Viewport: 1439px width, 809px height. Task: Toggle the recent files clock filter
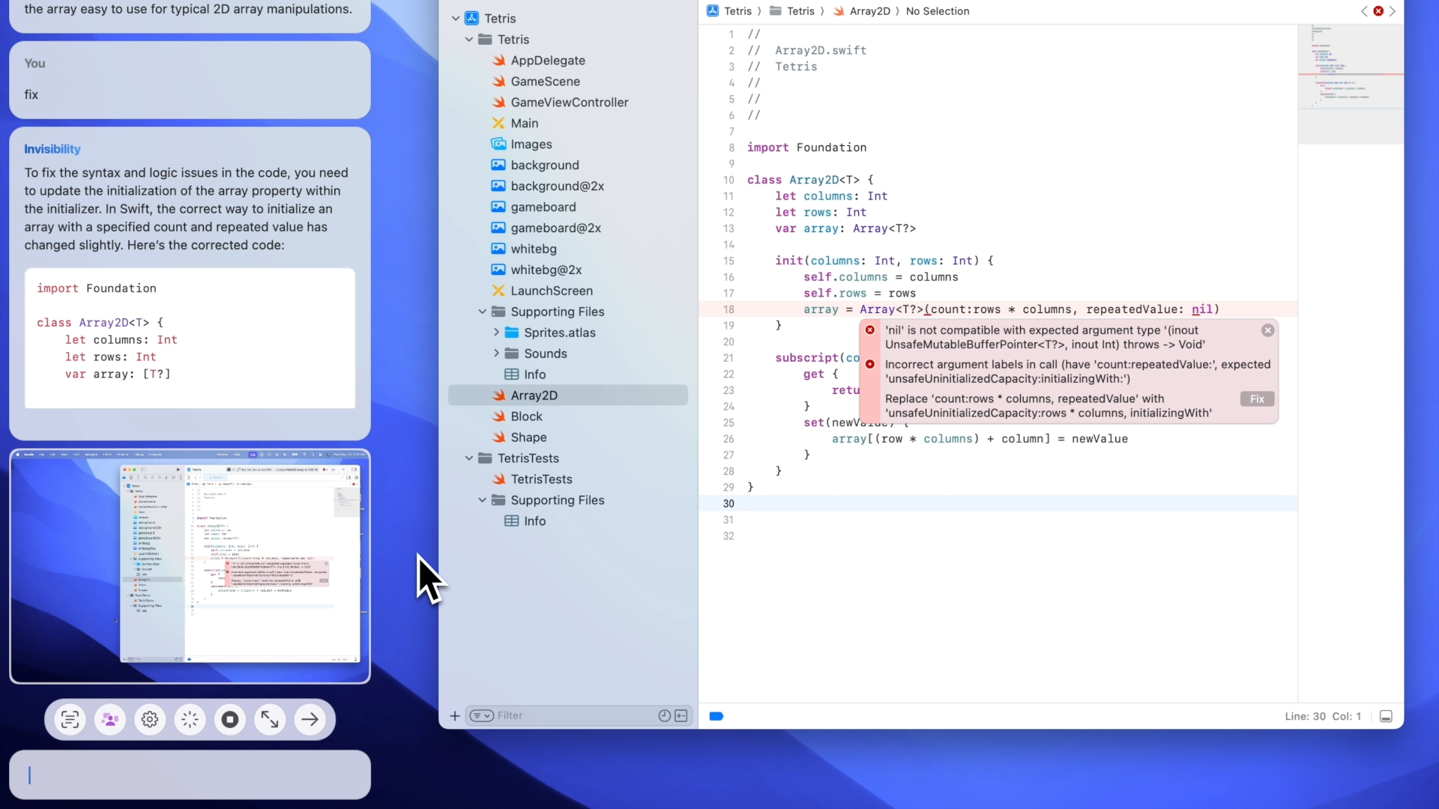click(664, 716)
